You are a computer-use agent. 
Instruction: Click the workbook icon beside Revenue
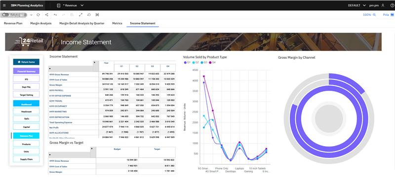pyautogui.click(x=59, y=5)
